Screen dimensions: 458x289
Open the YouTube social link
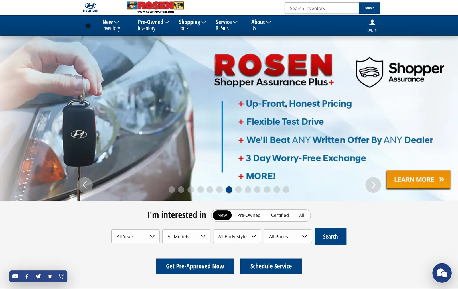[x=15, y=276]
